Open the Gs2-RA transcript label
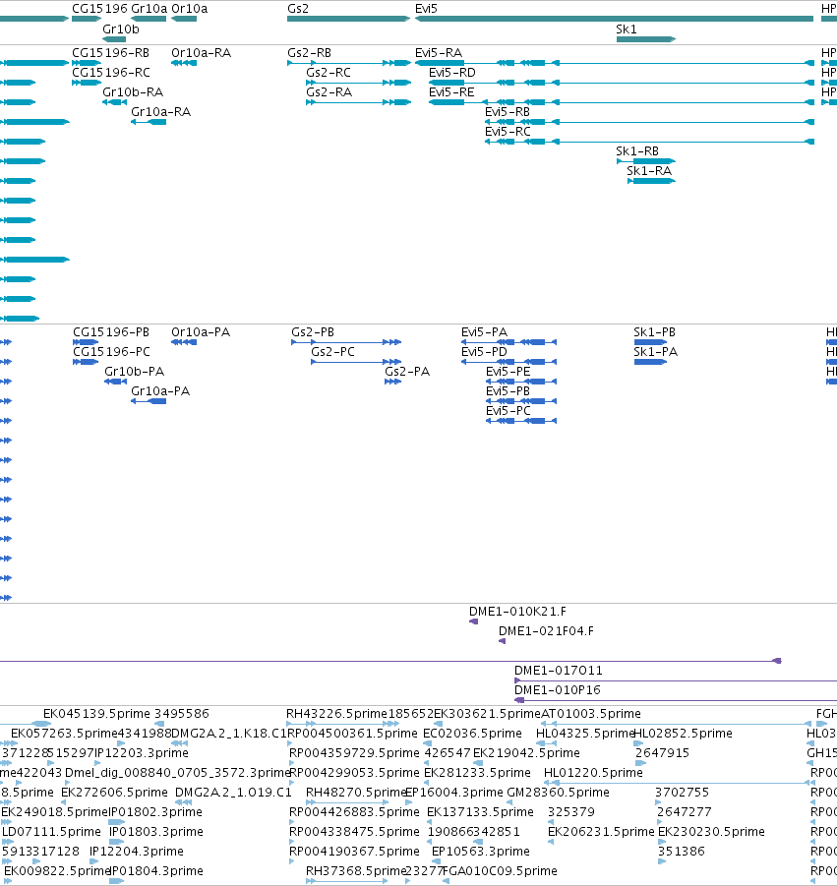The height and width of the screenshot is (886, 837). click(329, 92)
